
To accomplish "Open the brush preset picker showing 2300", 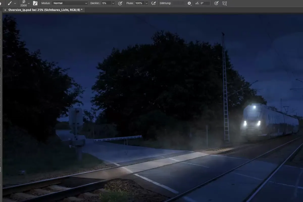I will 23,3.
